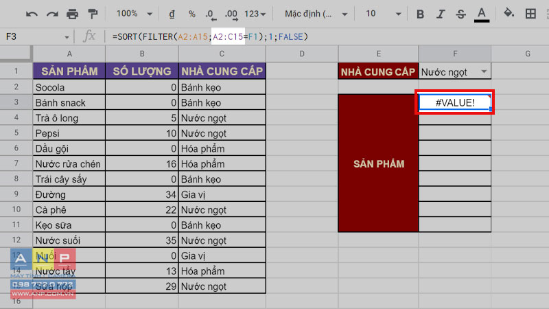Select the Socola cell

69,87
